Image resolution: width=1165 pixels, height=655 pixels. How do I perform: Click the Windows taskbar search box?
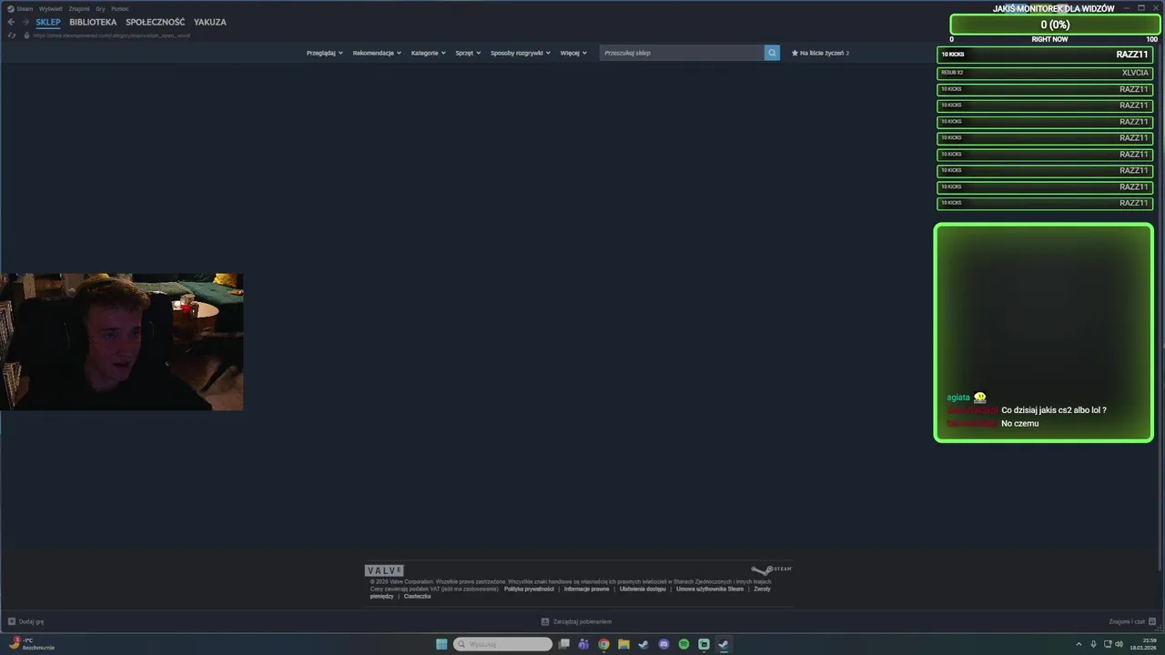click(x=503, y=644)
